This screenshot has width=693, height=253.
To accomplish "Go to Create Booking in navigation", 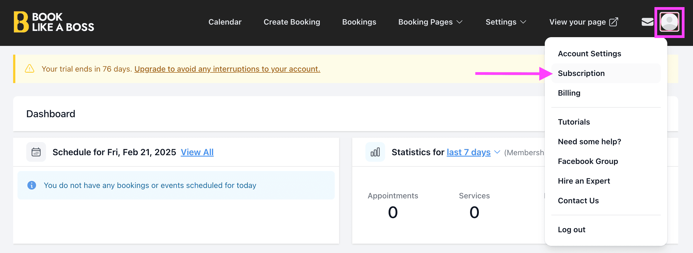I will point(292,22).
